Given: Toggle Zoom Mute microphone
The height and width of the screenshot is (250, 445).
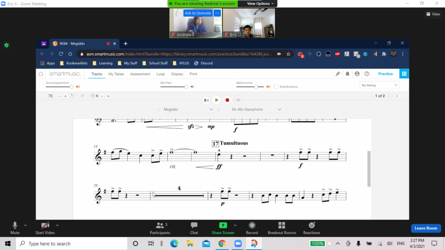Looking at the screenshot, I should coord(15,228).
